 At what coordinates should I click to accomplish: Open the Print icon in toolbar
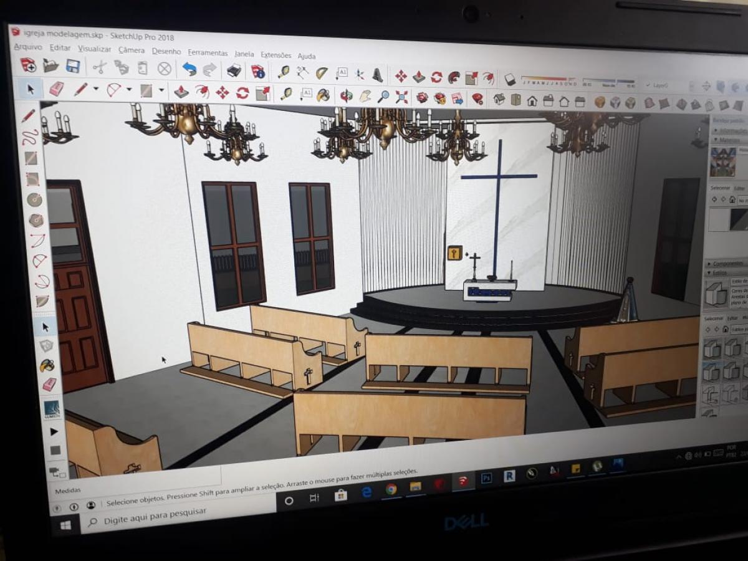pyautogui.click(x=234, y=70)
